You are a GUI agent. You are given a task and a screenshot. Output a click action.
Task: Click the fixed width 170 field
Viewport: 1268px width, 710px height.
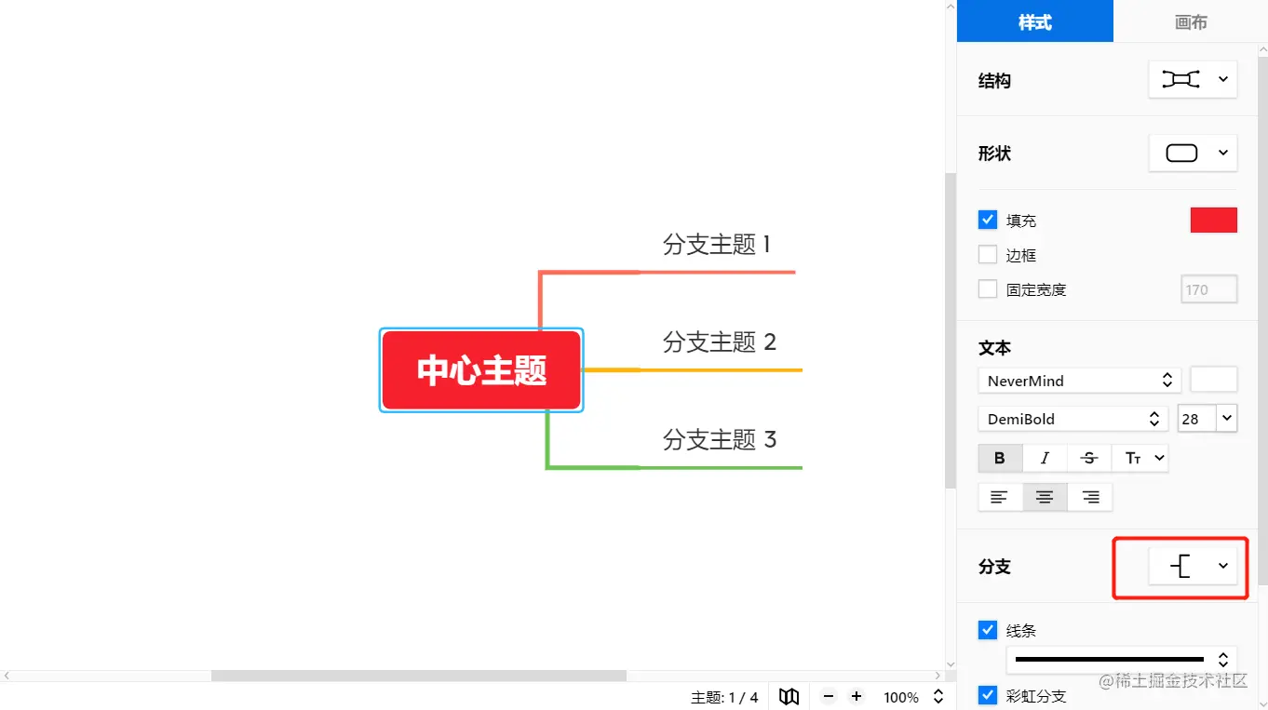point(1209,289)
